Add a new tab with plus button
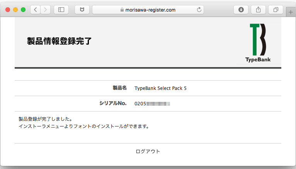The image size is (296, 169). tap(291, 12)
